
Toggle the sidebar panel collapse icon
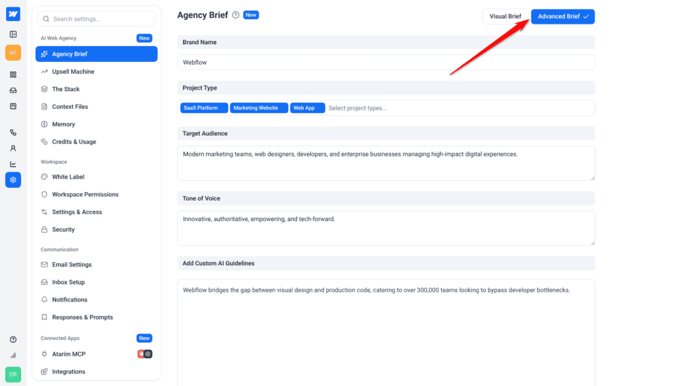[x=13, y=34]
